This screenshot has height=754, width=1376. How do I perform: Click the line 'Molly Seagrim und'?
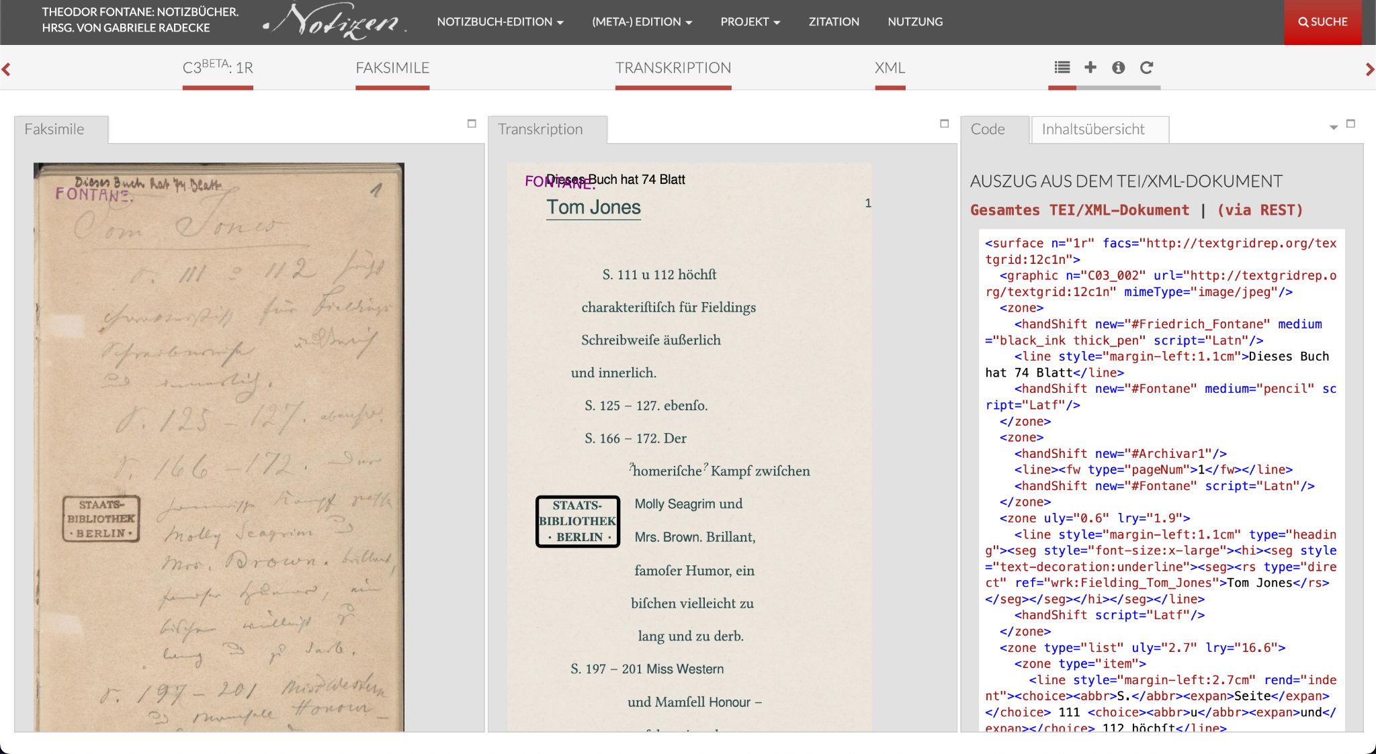coord(689,504)
